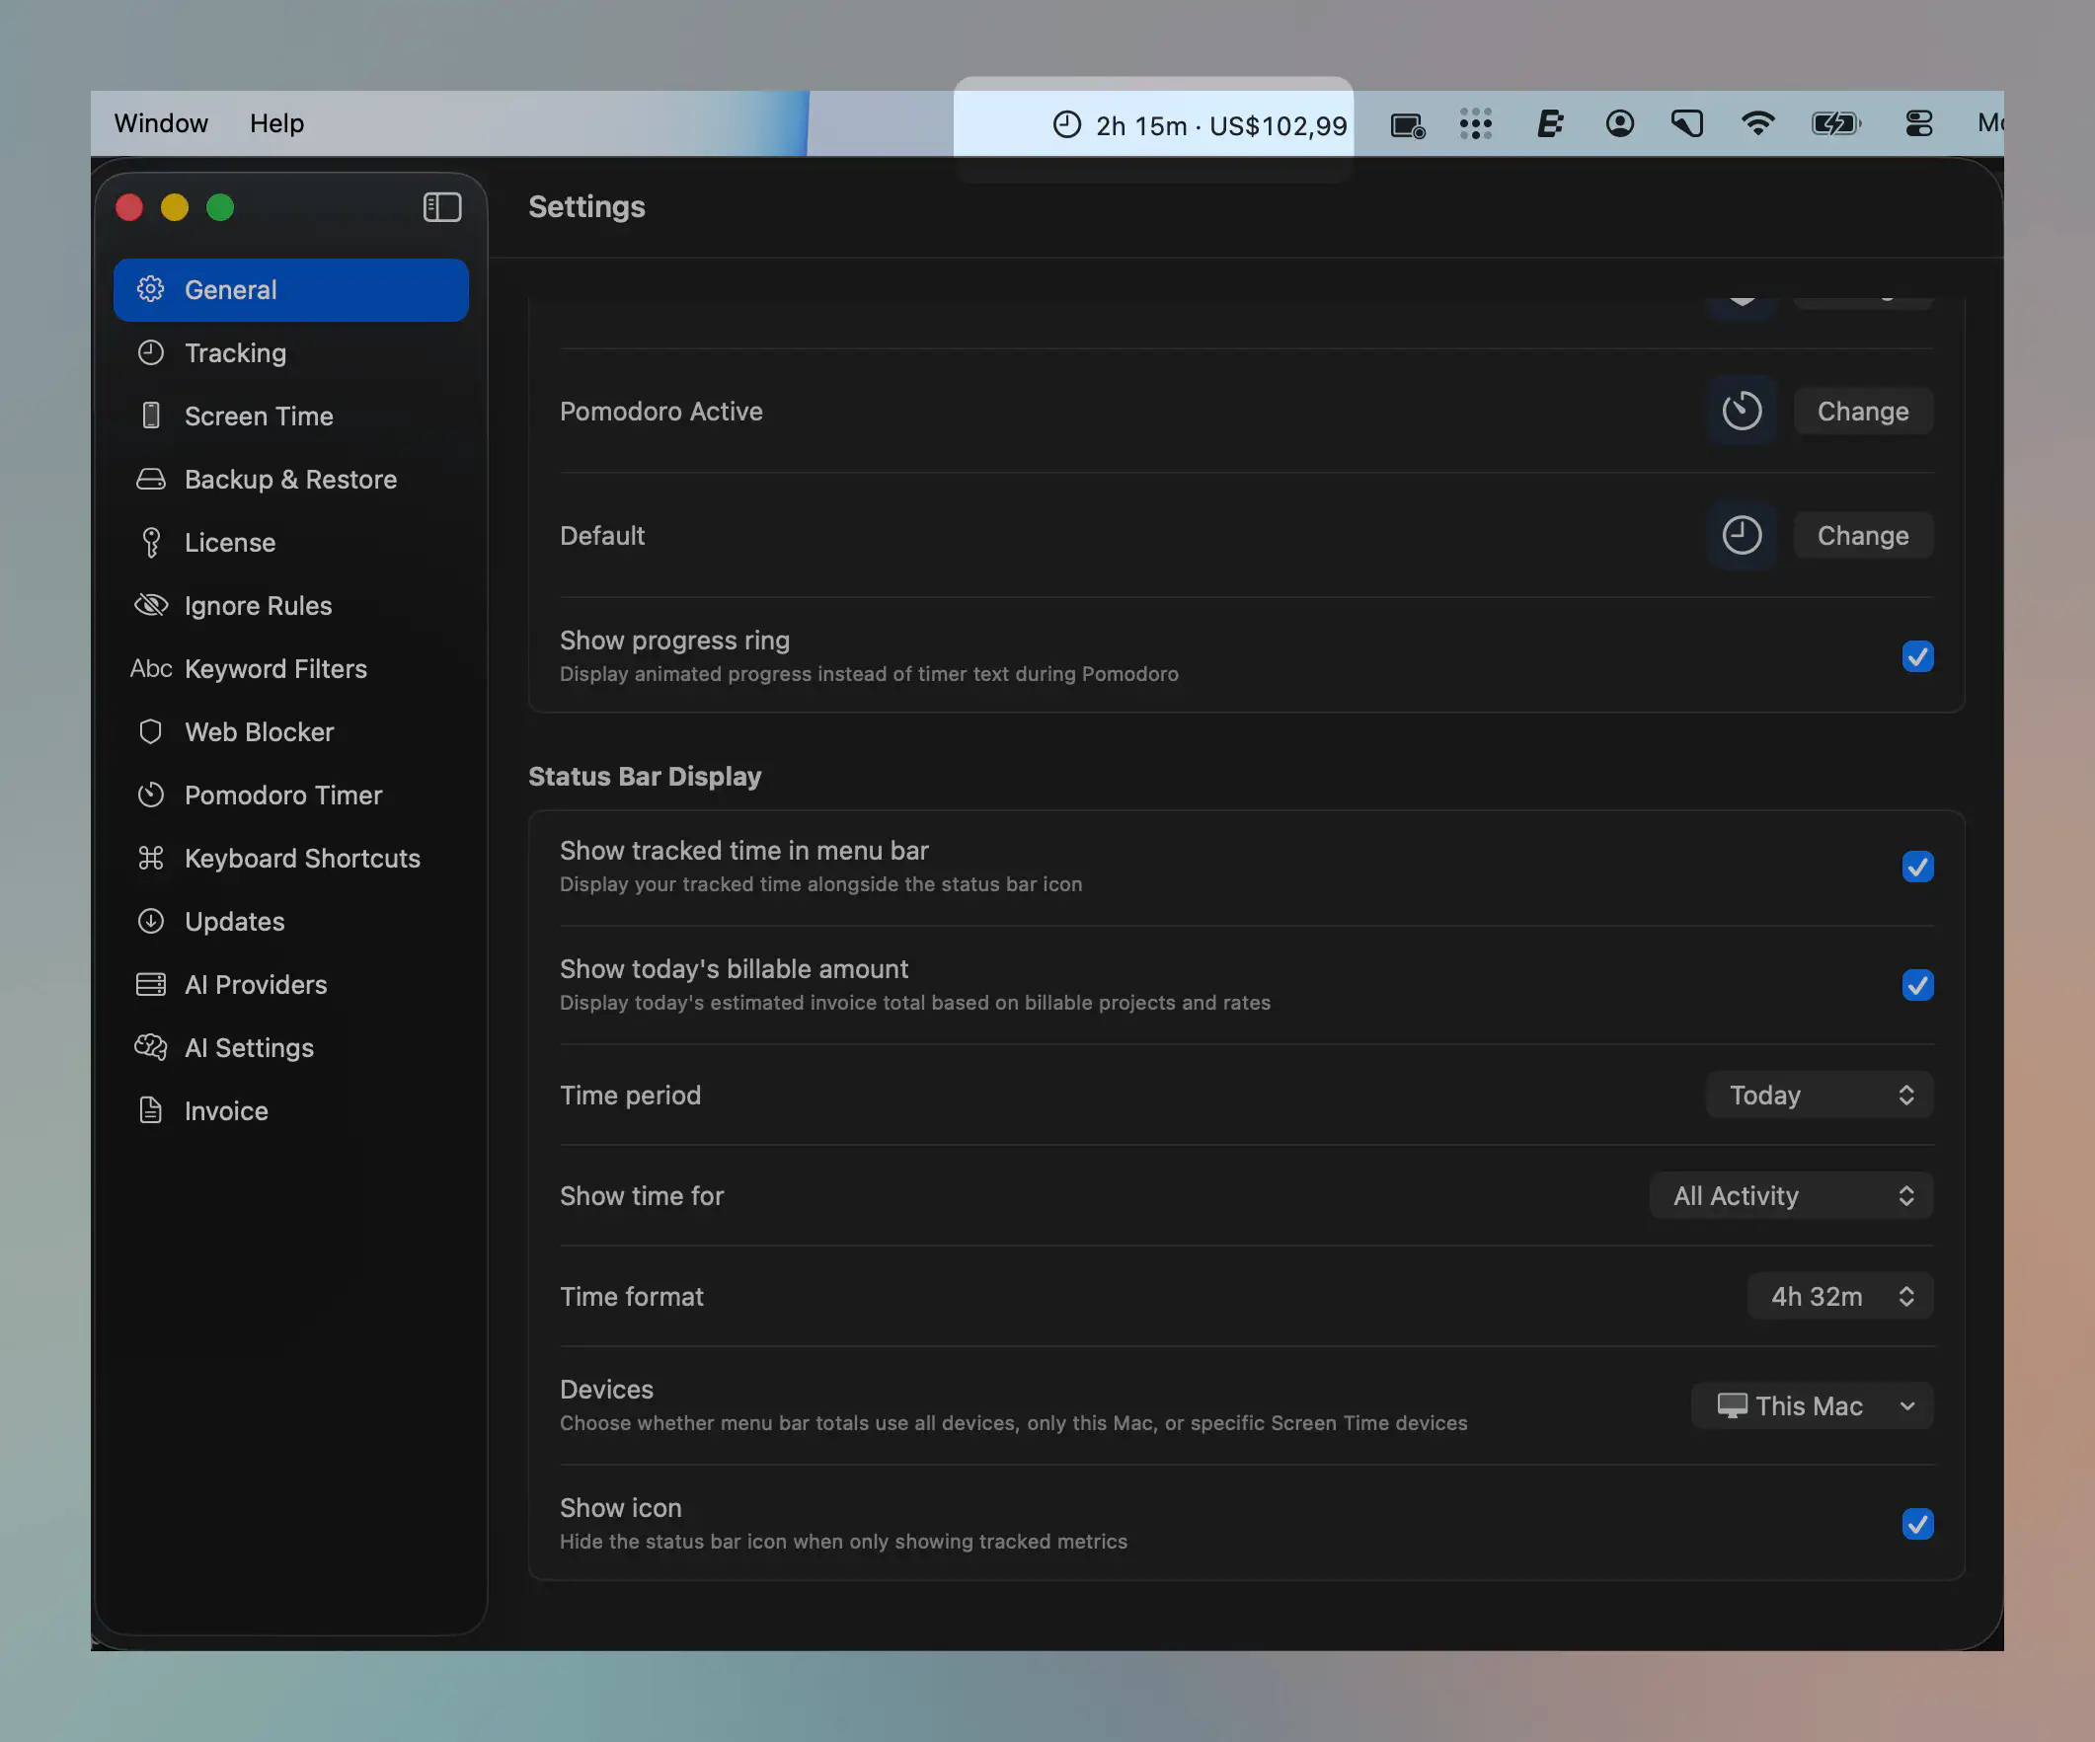The image size is (2095, 1742).
Task: Click the battery charging status icon
Action: click(x=1835, y=123)
